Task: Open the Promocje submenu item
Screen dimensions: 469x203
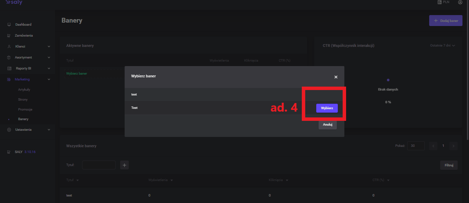Action: pyautogui.click(x=25, y=110)
